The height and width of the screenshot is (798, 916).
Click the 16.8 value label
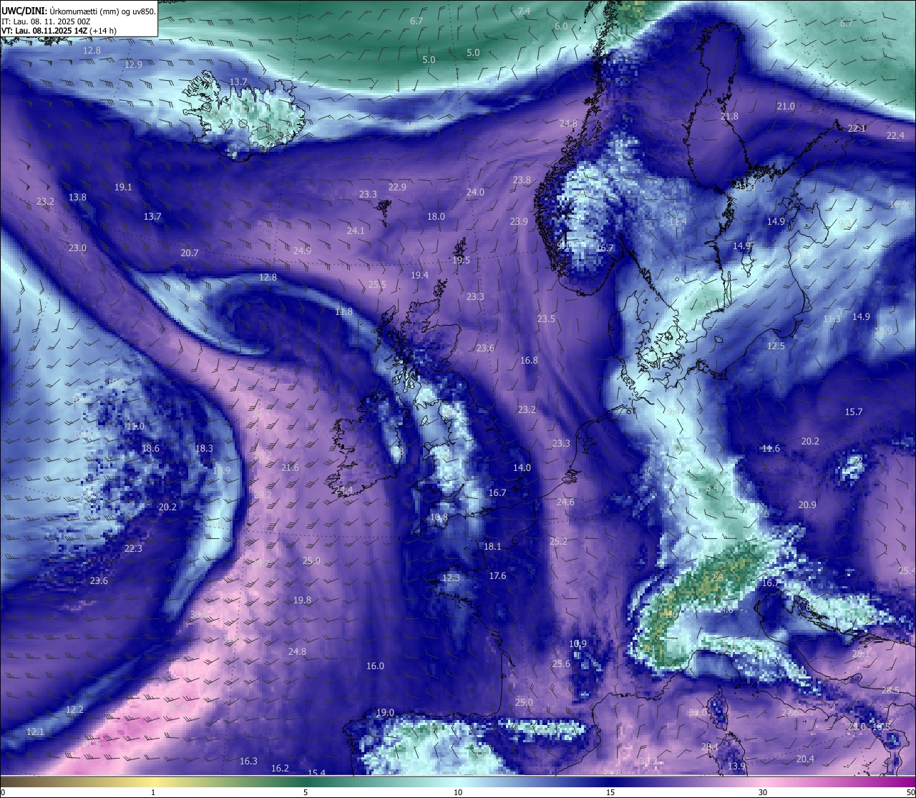click(529, 361)
